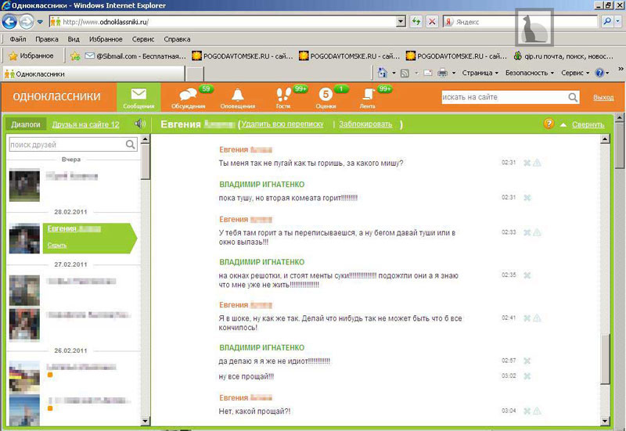Open qip.ru почта favorites bar link
This screenshot has height=431, width=626.
click(563, 56)
